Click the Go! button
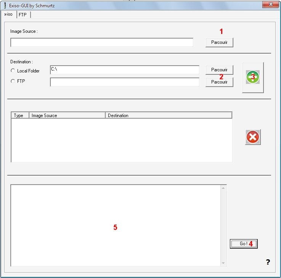Screen dimensions: 281x278 click(244, 244)
